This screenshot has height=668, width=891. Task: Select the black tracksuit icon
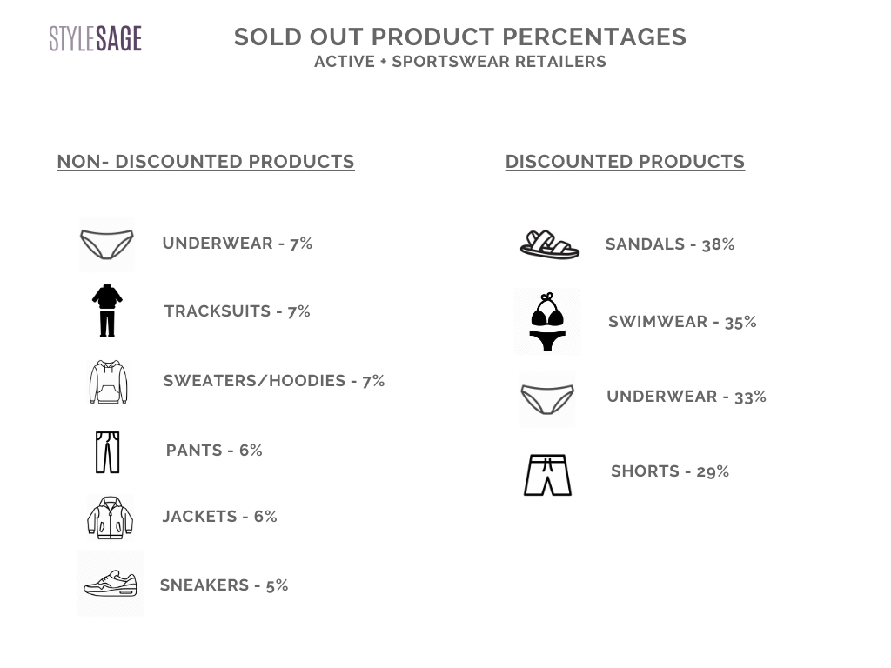(107, 311)
